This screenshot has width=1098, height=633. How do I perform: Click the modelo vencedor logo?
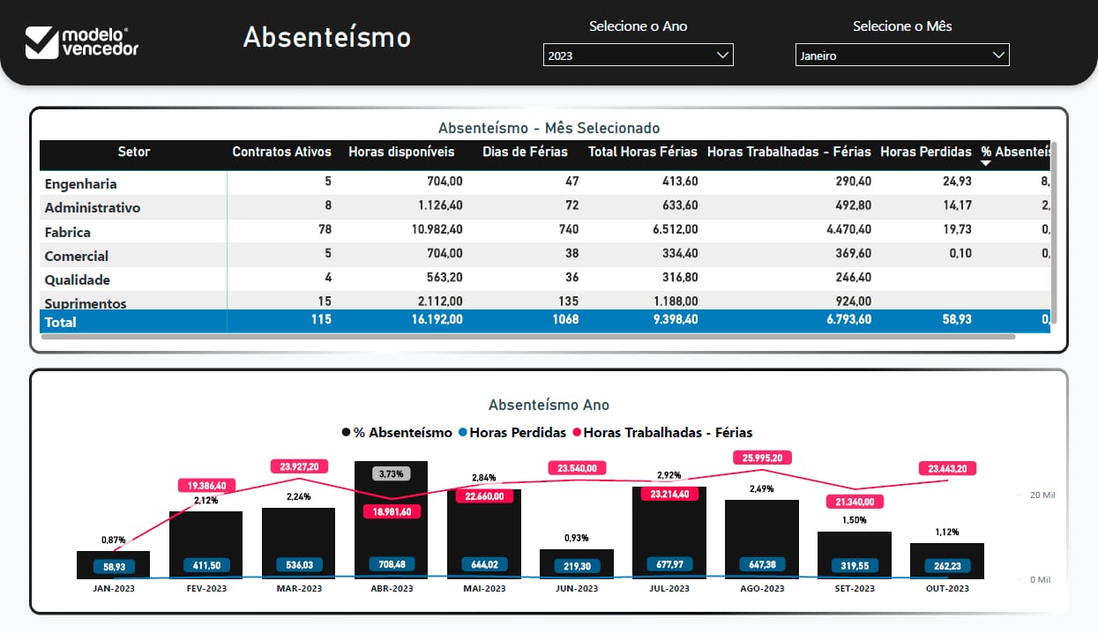[x=81, y=41]
